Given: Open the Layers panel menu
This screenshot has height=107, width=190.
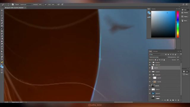Looking at the screenshot, I should 180,51.
